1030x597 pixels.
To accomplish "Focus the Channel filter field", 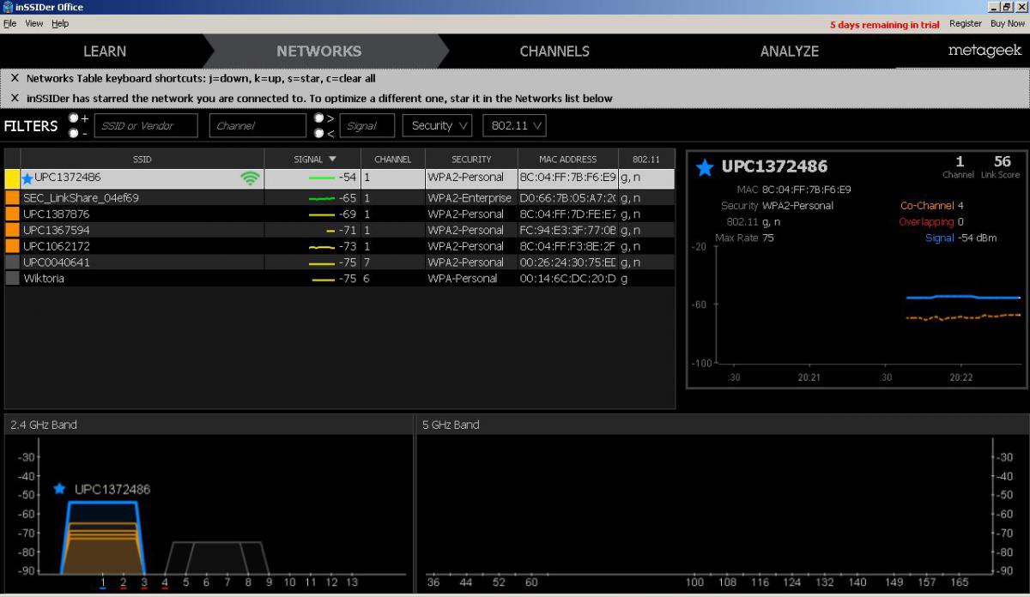I will [257, 125].
